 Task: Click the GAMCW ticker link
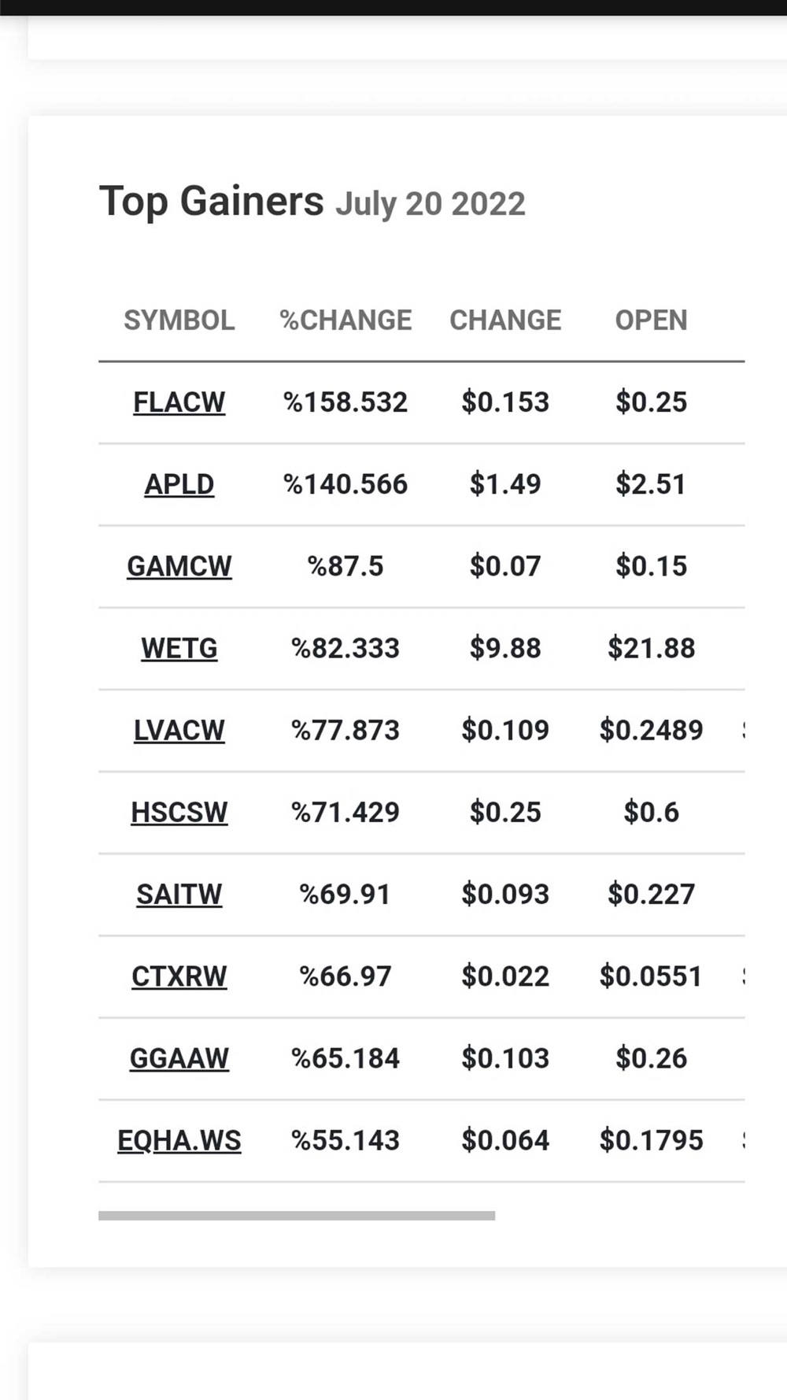179,566
